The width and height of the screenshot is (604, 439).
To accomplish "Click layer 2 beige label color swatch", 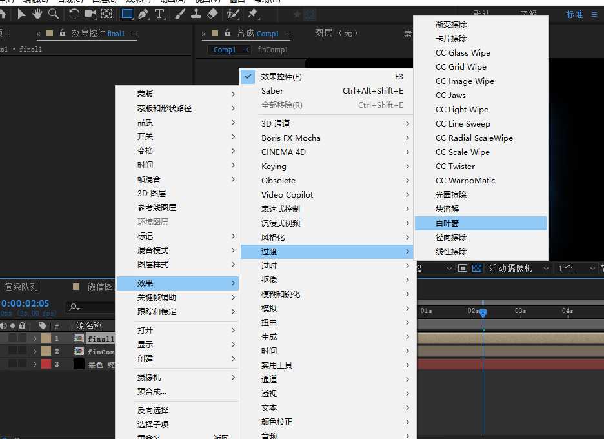I will (x=46, y=351).
